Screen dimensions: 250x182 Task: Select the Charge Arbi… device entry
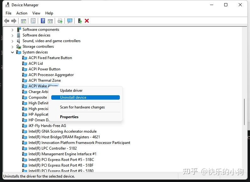click(x=38, y=92)
